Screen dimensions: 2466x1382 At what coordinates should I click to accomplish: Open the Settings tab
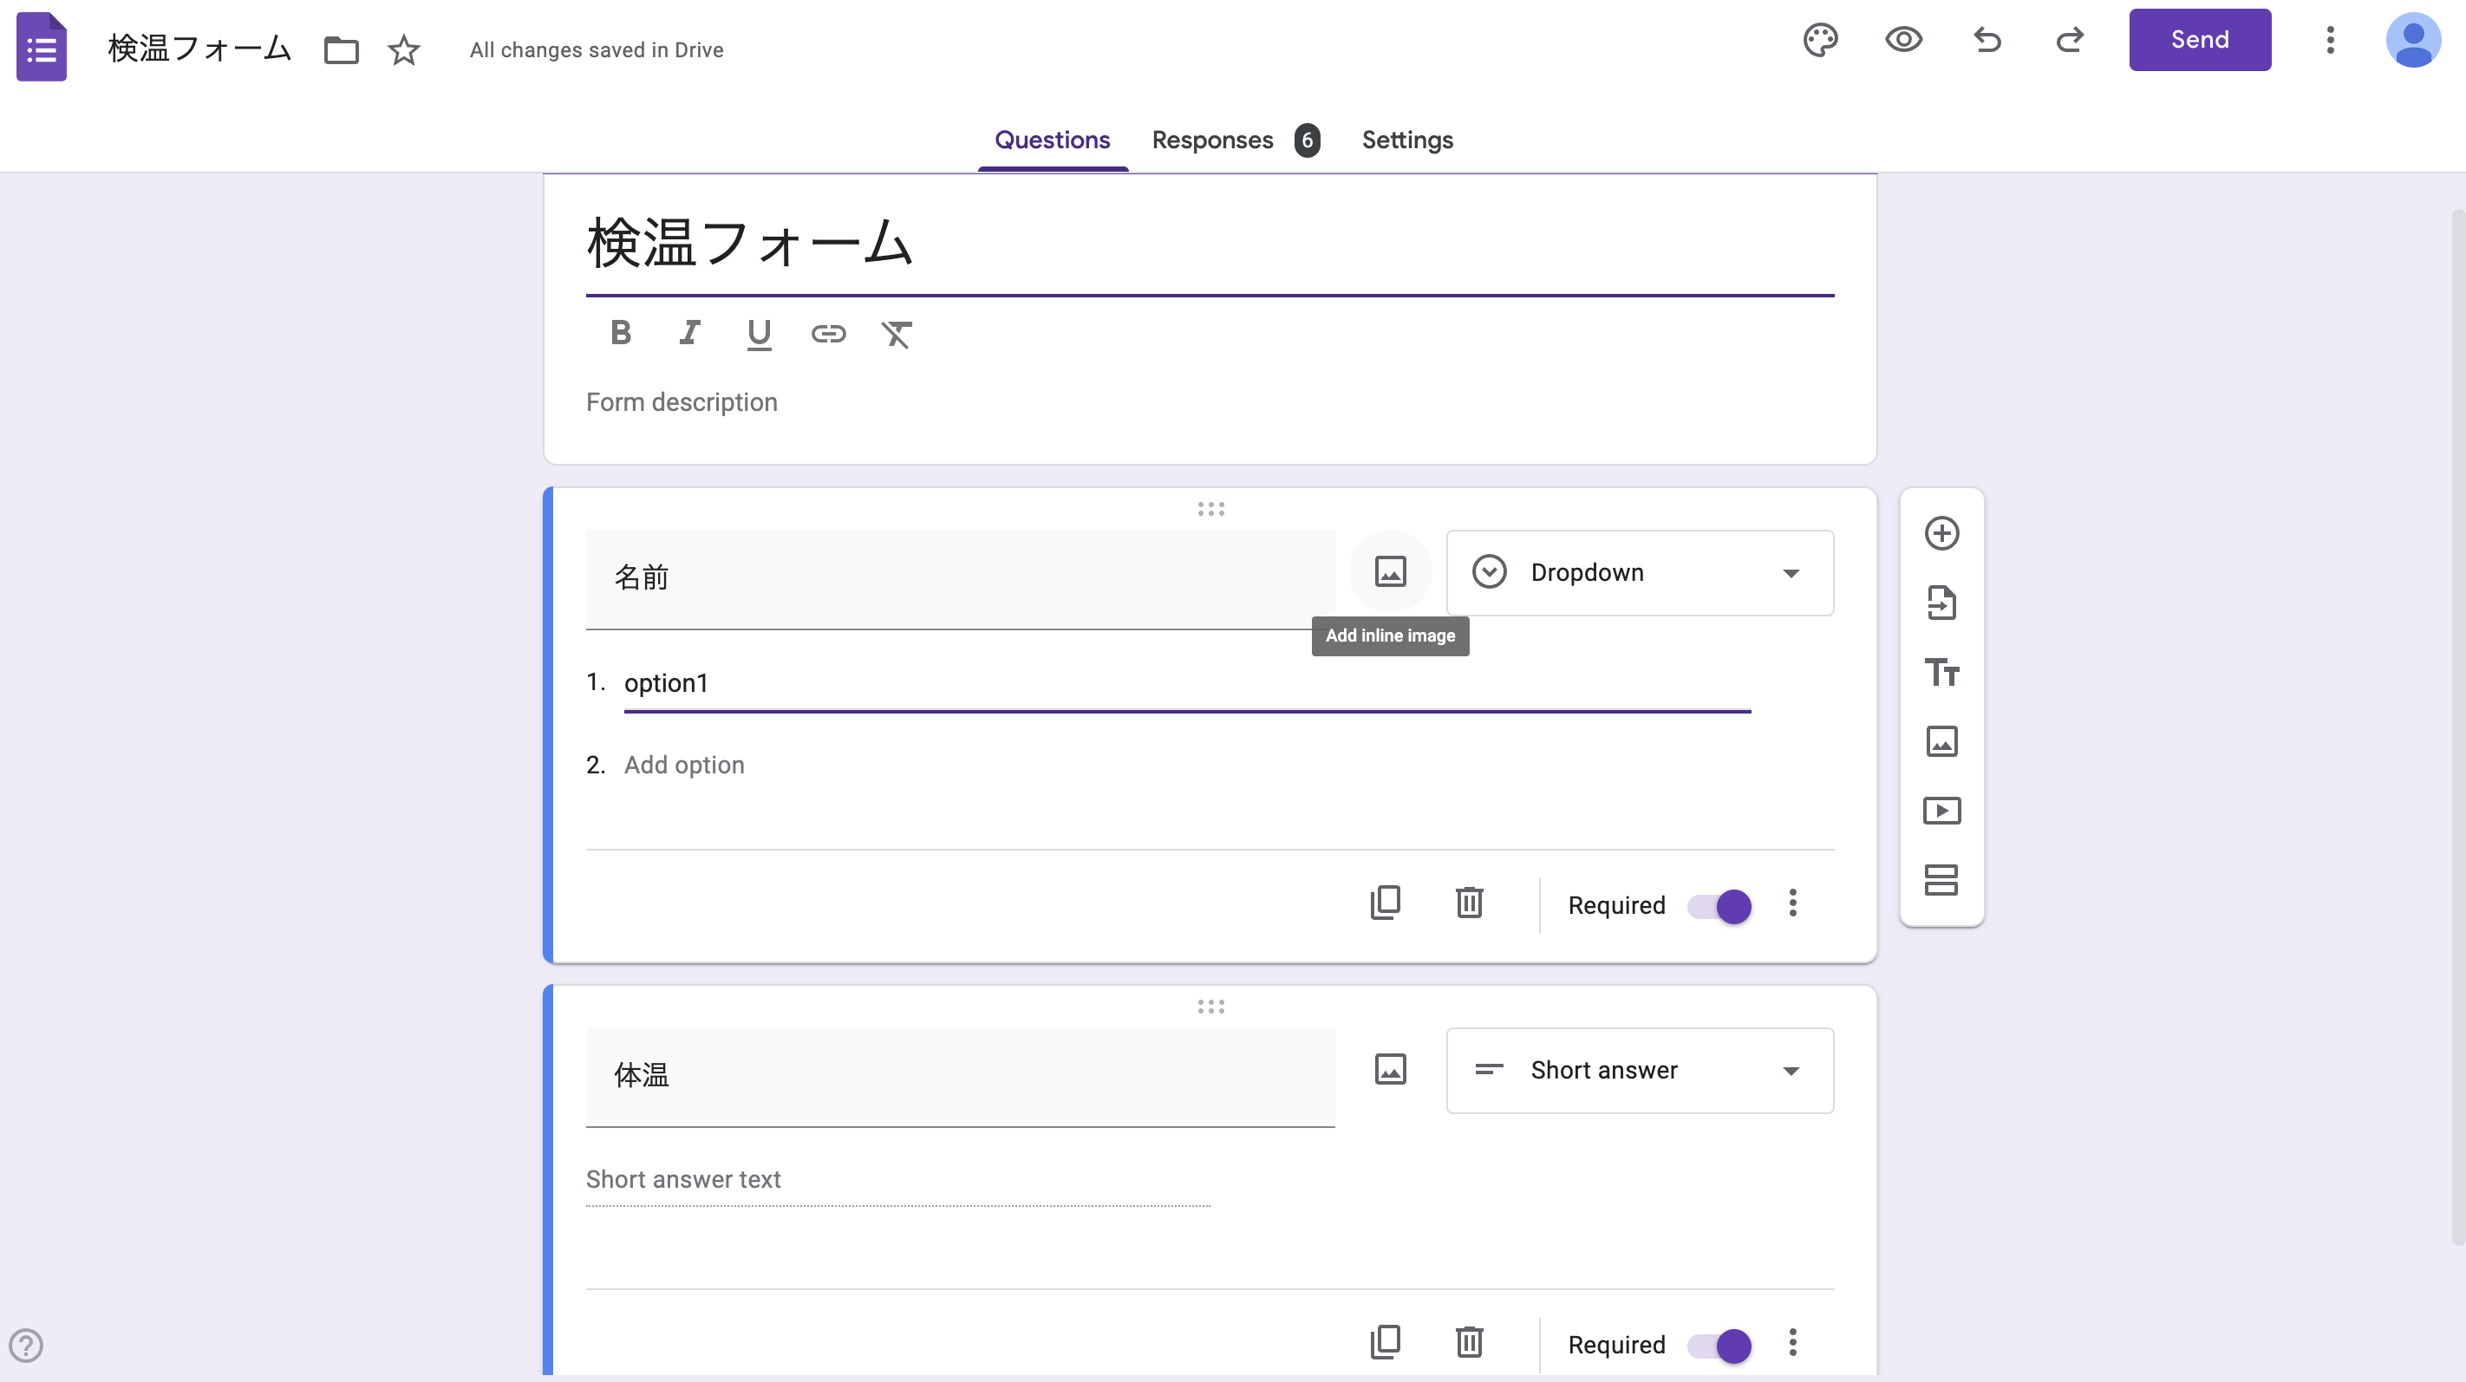1406,140
